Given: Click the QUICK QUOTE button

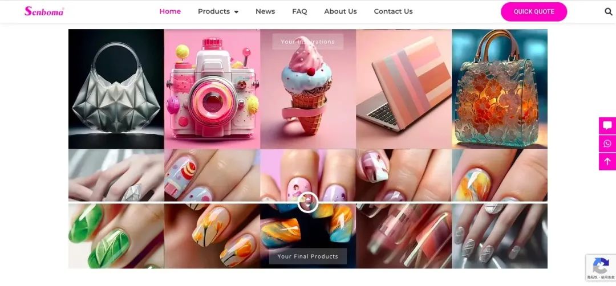Looking at the screenshot, I should coord(534,11).
